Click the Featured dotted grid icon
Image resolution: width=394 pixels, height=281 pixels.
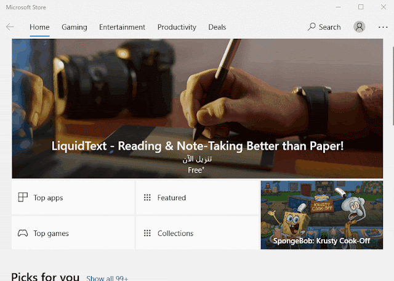click(147, 197)
